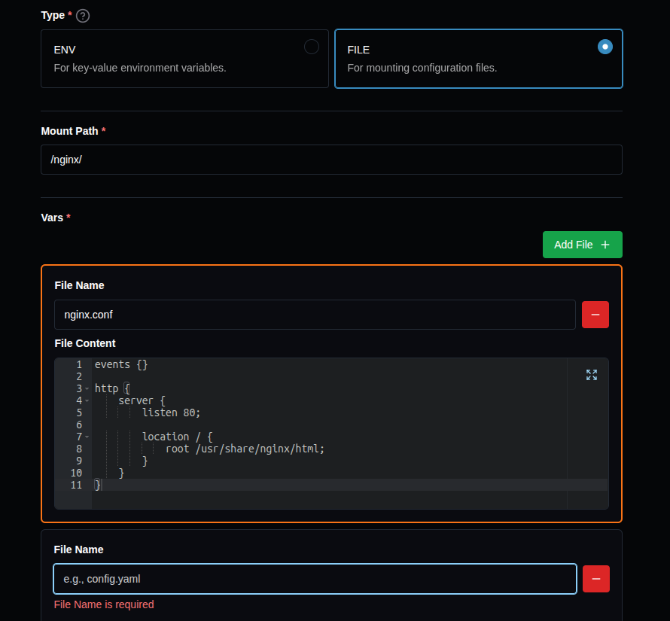Click line number 11 in the gutter
Viewport: 670px width, 621px height.
pyautogui.click(x=76, y=485)
